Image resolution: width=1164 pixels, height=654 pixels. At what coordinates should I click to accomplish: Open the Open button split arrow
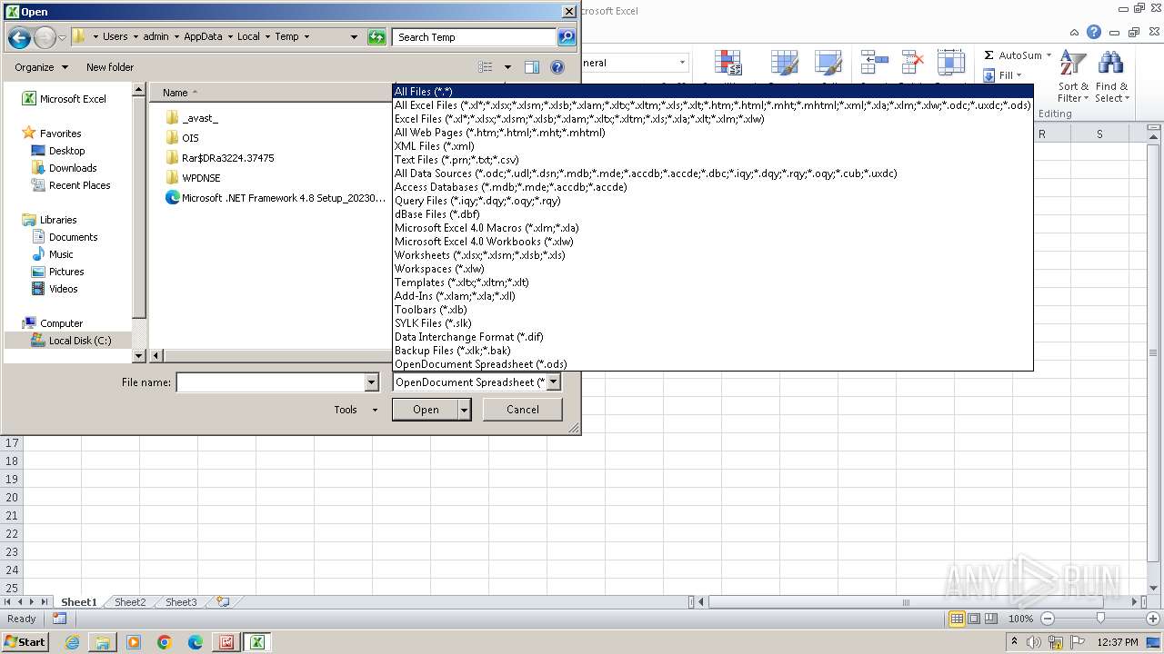pos(464,410)
